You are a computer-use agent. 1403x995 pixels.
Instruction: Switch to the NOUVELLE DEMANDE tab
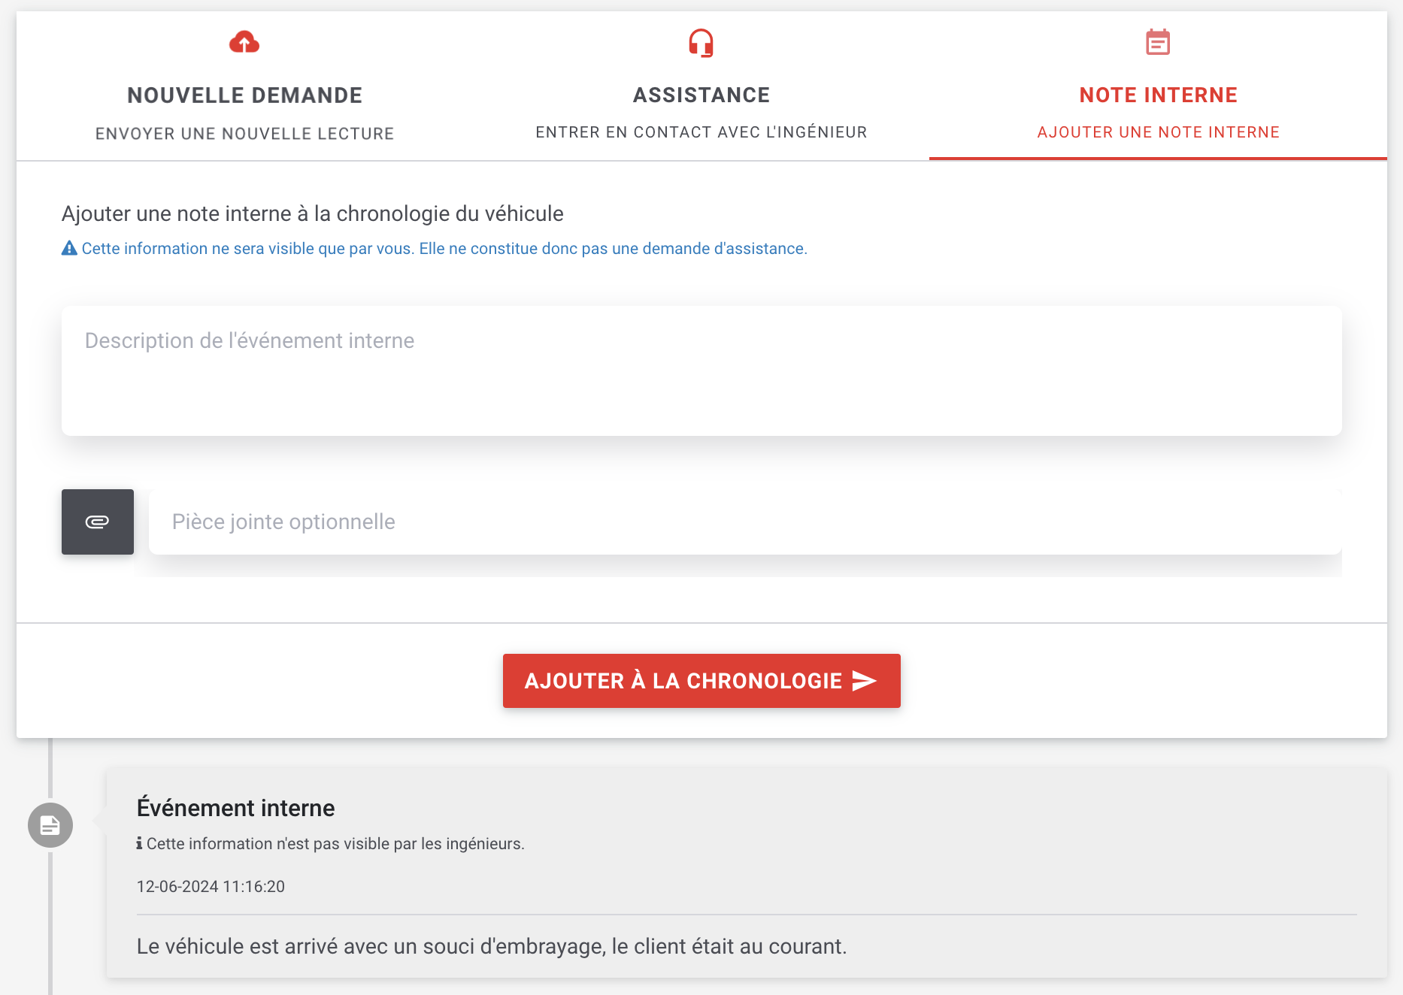[244, 95]
